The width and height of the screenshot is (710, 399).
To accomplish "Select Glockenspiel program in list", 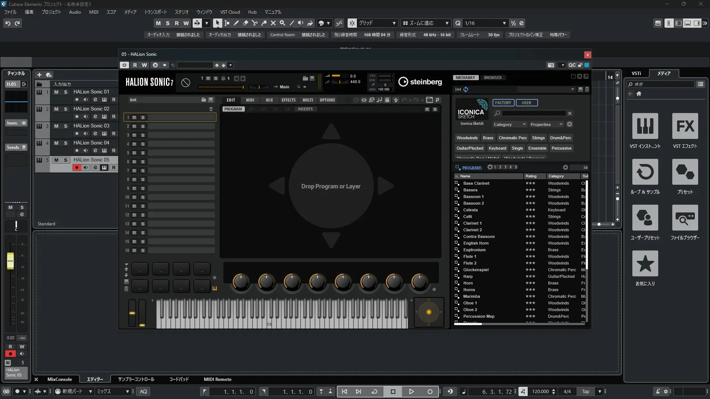I will 476,270.
